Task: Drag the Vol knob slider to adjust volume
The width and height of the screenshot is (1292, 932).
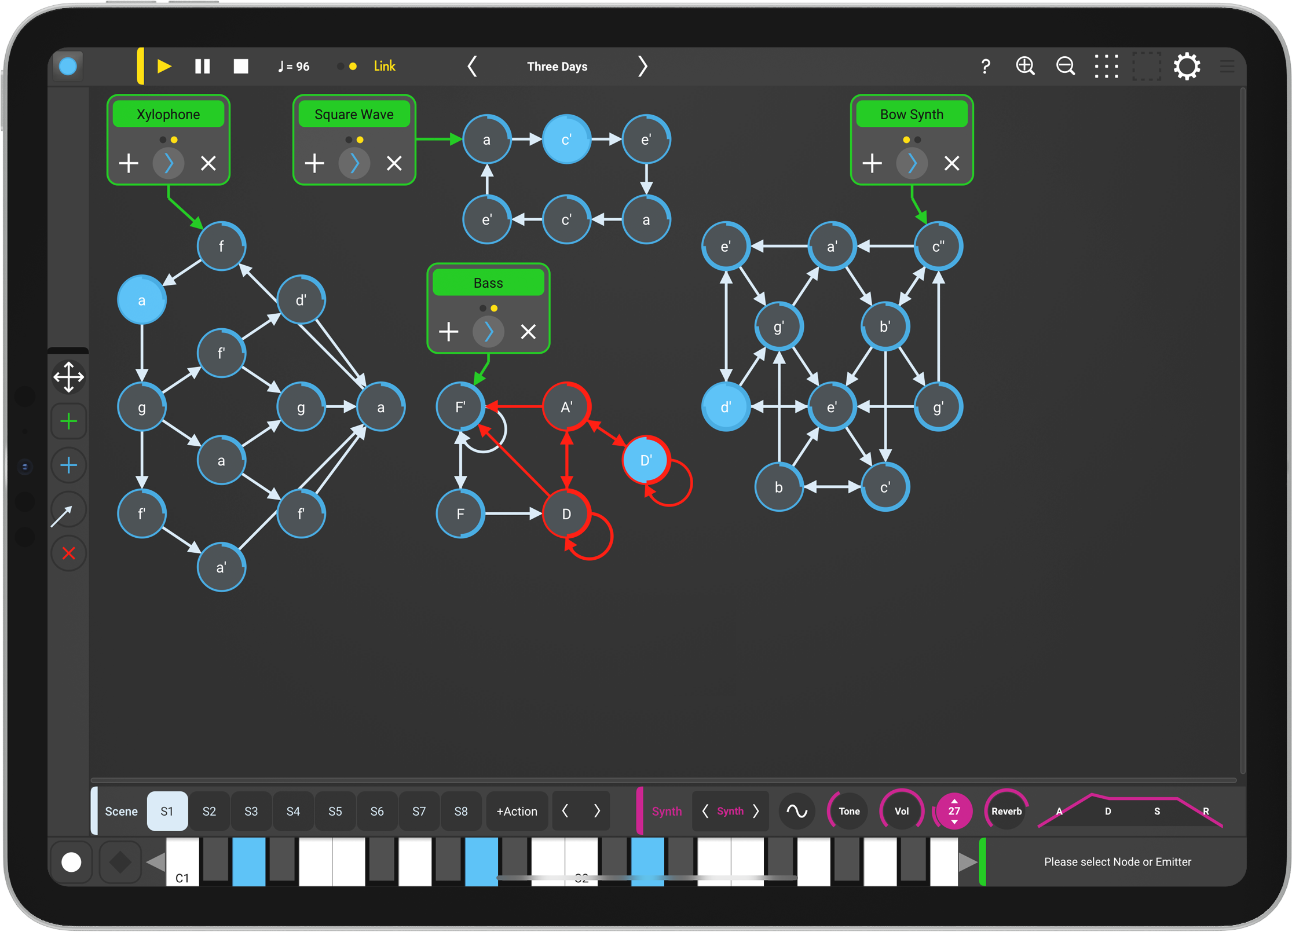Action: click(901, 813)
